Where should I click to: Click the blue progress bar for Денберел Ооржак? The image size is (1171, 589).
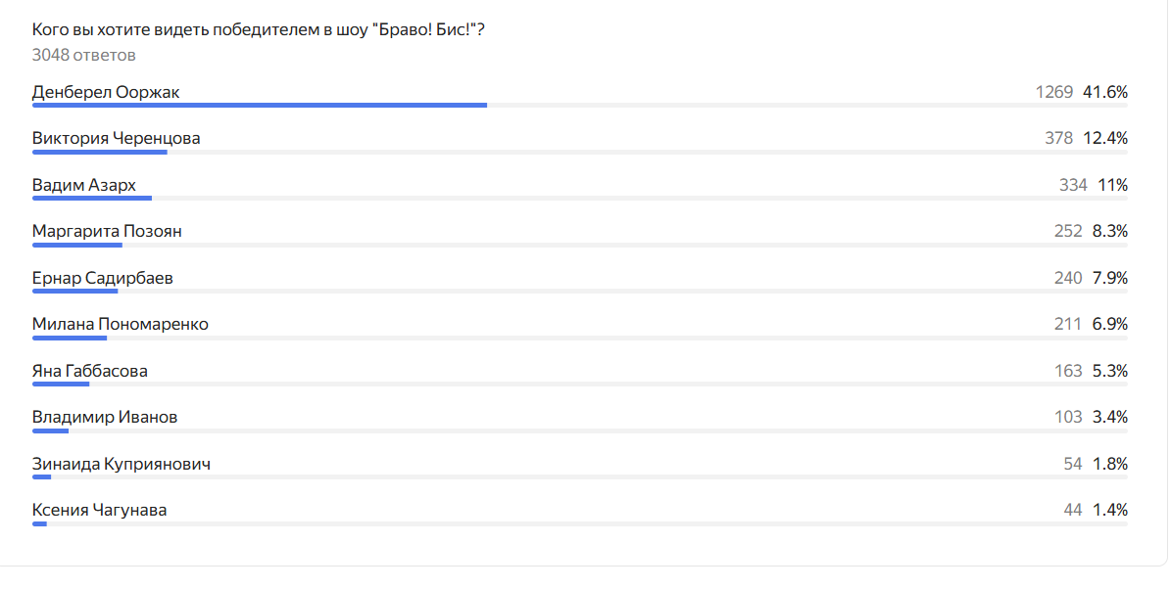(259, 105)
